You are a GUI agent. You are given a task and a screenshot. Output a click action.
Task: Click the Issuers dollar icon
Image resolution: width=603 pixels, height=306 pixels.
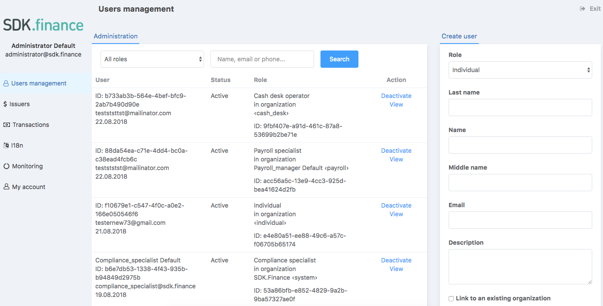click(x=5, y=104)
